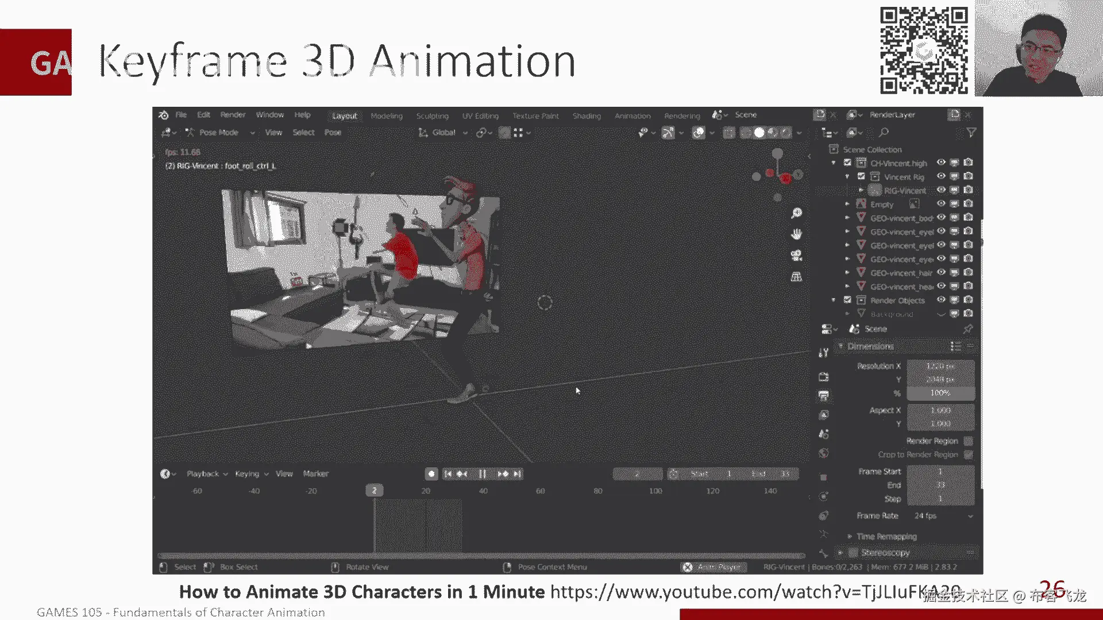Image resolution: width=1103 pixels, height=620 pixels.
Task: Click the auto-keying record button
Action: pos(431,474)
